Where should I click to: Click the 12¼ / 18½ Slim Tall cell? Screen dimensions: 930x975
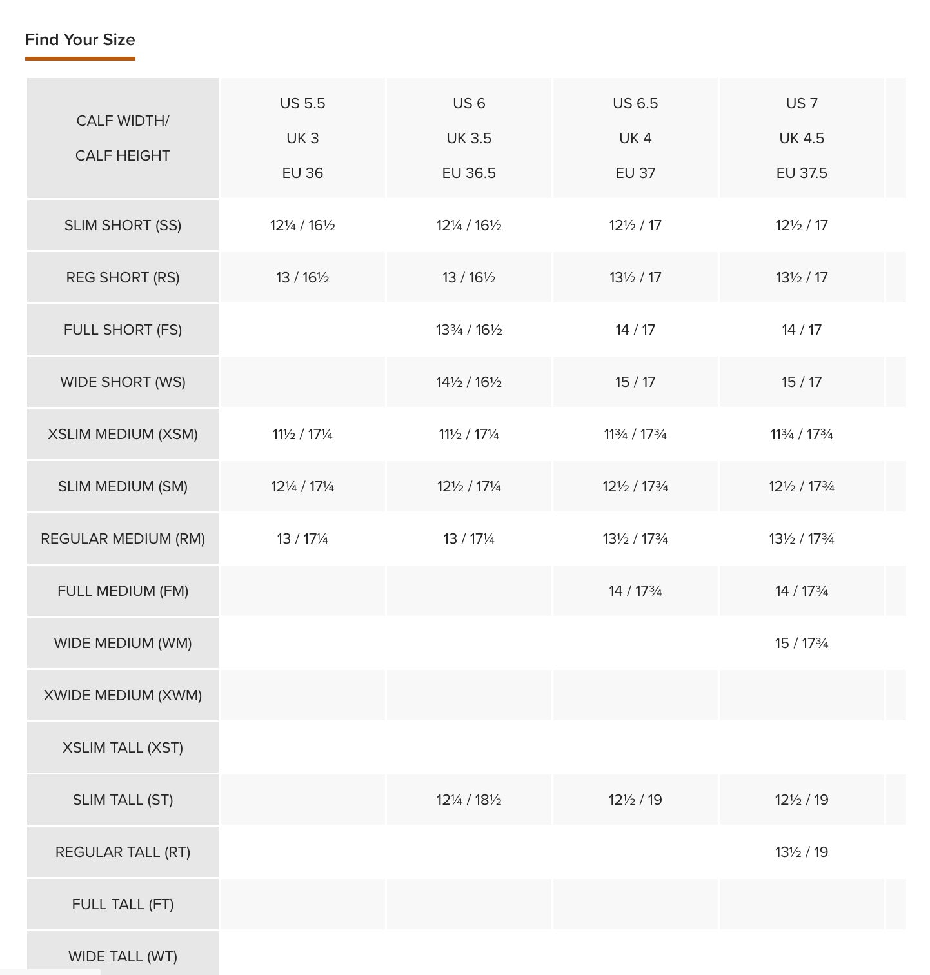point(469,800)
